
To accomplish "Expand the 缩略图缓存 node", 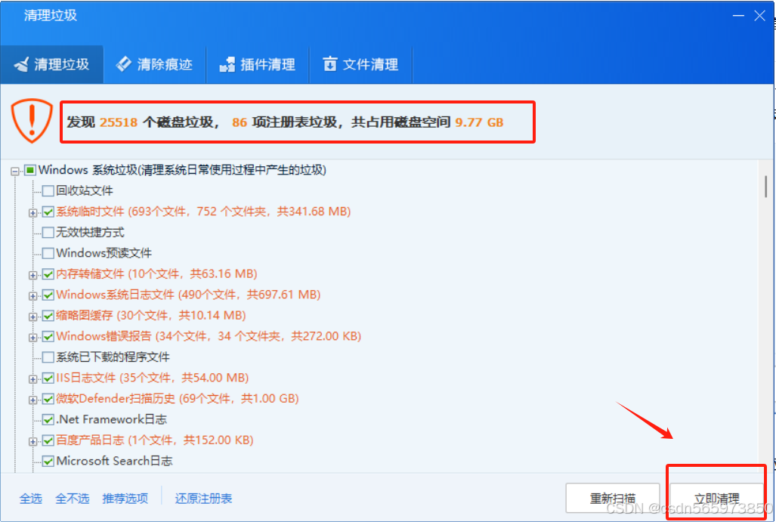I will coord(32,317).
